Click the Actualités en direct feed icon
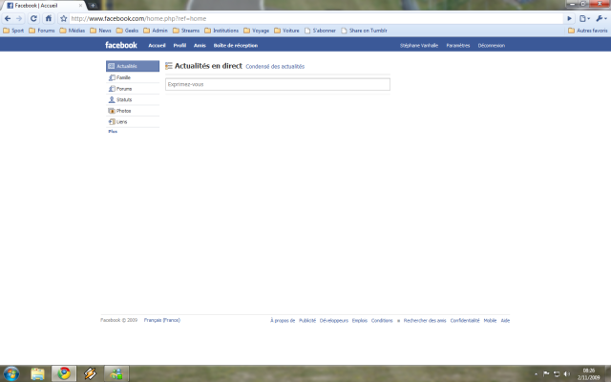 click(x=169, y=66)
